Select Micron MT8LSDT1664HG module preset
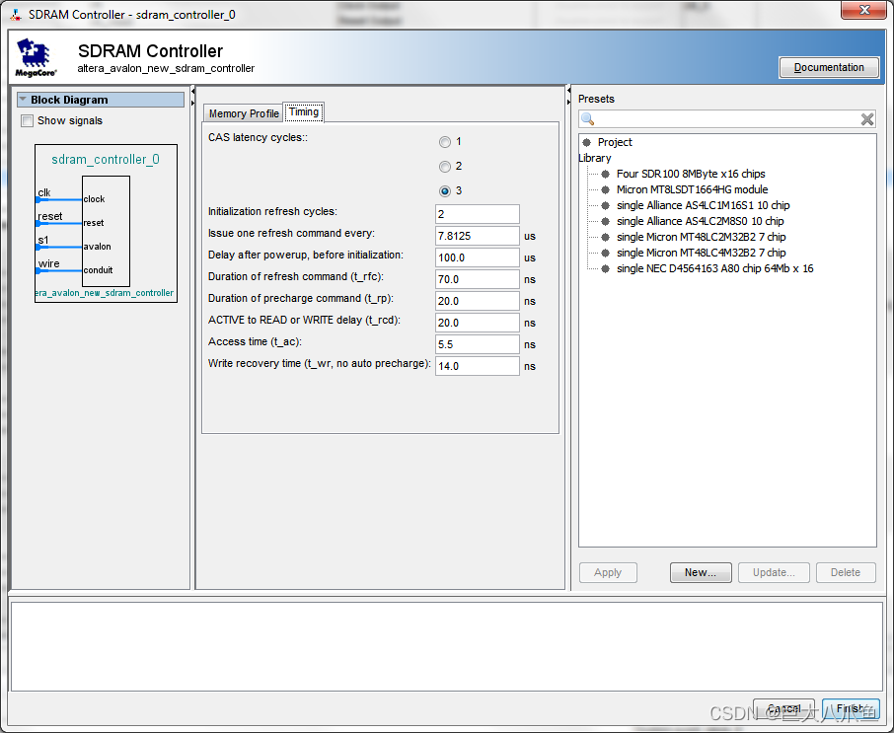 coord(692,189)
